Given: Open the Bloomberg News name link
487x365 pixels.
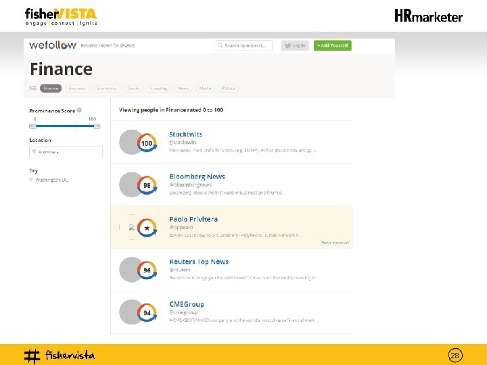Looking at the screenshot, I should point(197,176).
